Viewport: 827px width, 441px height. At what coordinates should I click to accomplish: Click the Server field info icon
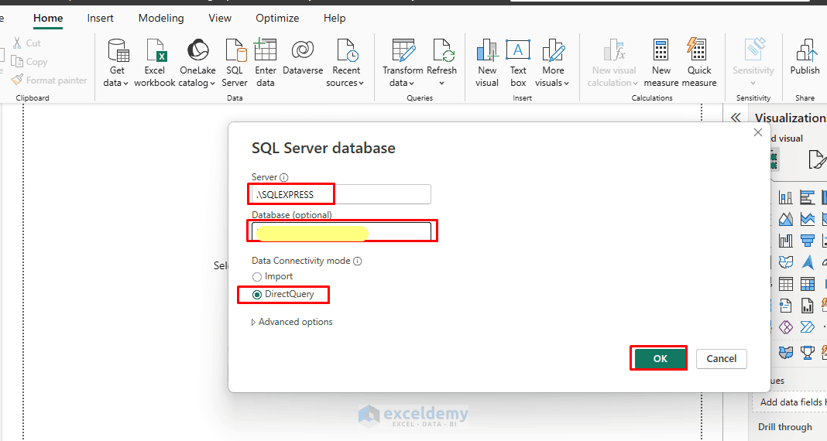[283, 177]
